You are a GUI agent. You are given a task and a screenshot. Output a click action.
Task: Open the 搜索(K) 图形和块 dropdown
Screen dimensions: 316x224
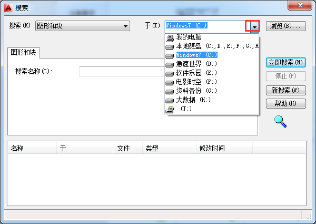83,26
